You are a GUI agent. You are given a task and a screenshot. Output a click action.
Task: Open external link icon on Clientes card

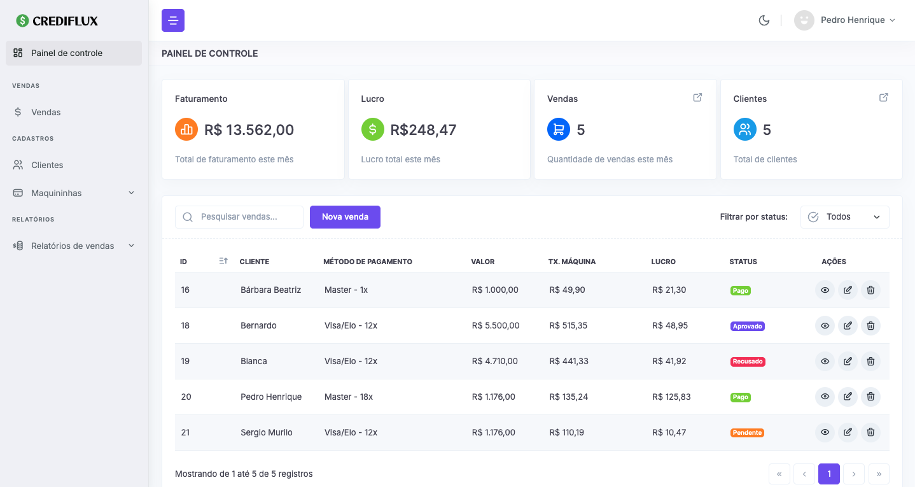tap(884, 97)
